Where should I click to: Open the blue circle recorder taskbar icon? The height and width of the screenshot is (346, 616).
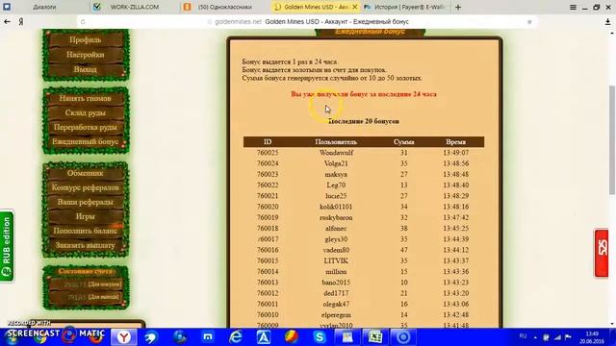(403, 337)
